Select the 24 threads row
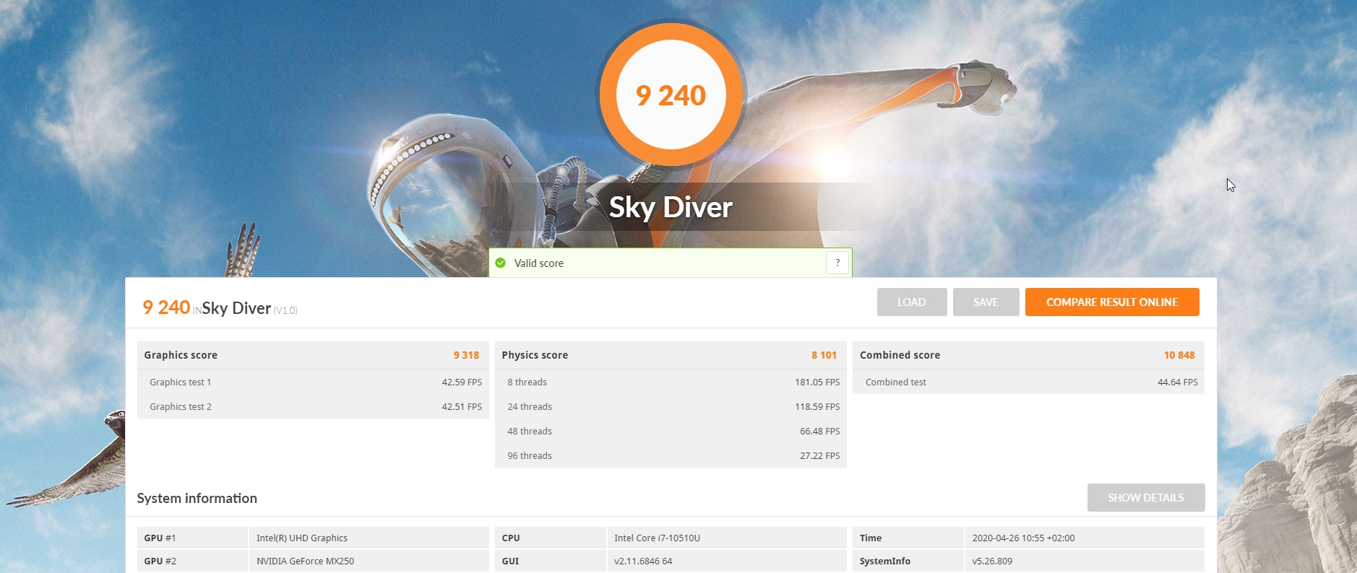 point(671,406)
